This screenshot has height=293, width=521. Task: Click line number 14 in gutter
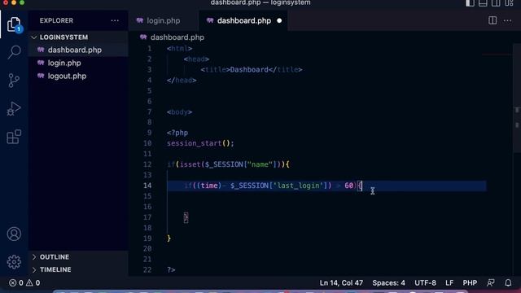pos(147,186)
